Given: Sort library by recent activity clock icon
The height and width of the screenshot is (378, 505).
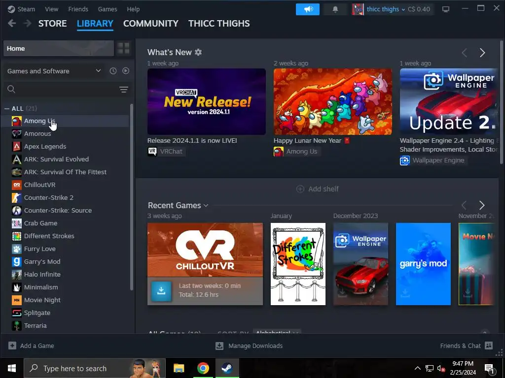Looking at the screenshot, I should click(113, 71).
